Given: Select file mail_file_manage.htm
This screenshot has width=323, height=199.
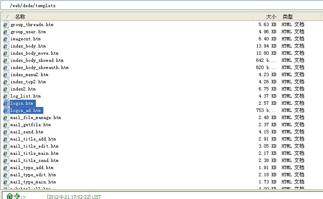Looking at the screenshot, I should coord(35,117).
